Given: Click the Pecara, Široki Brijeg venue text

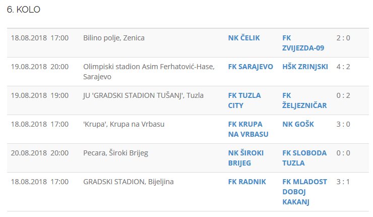Looking at the screenshot, I should [x=115, y=153].
